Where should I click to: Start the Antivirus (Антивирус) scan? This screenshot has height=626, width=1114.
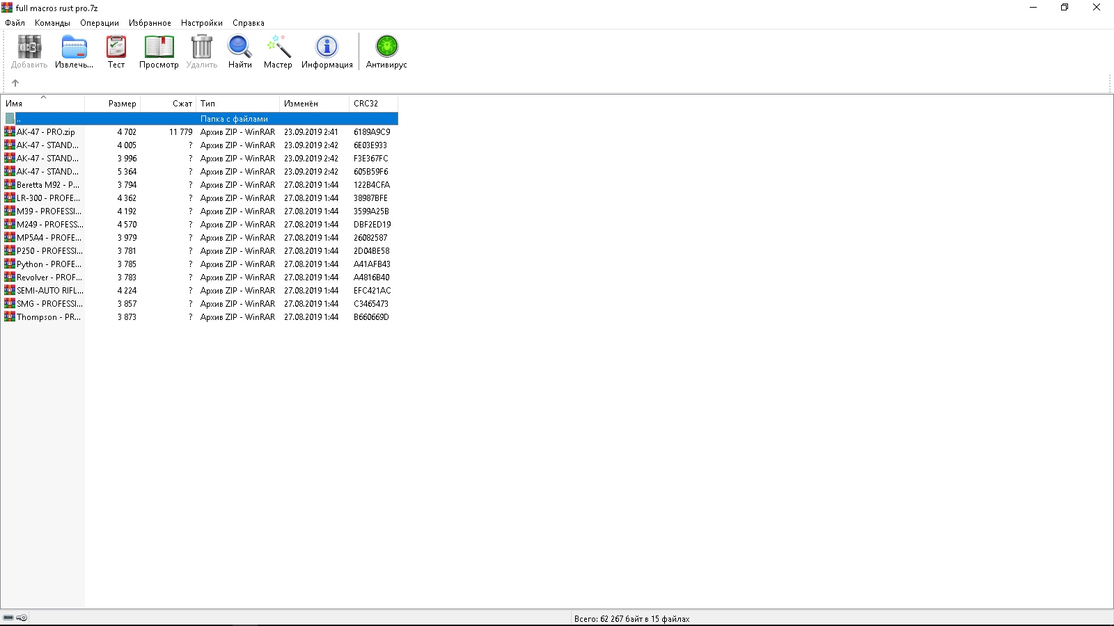(386, 52)
